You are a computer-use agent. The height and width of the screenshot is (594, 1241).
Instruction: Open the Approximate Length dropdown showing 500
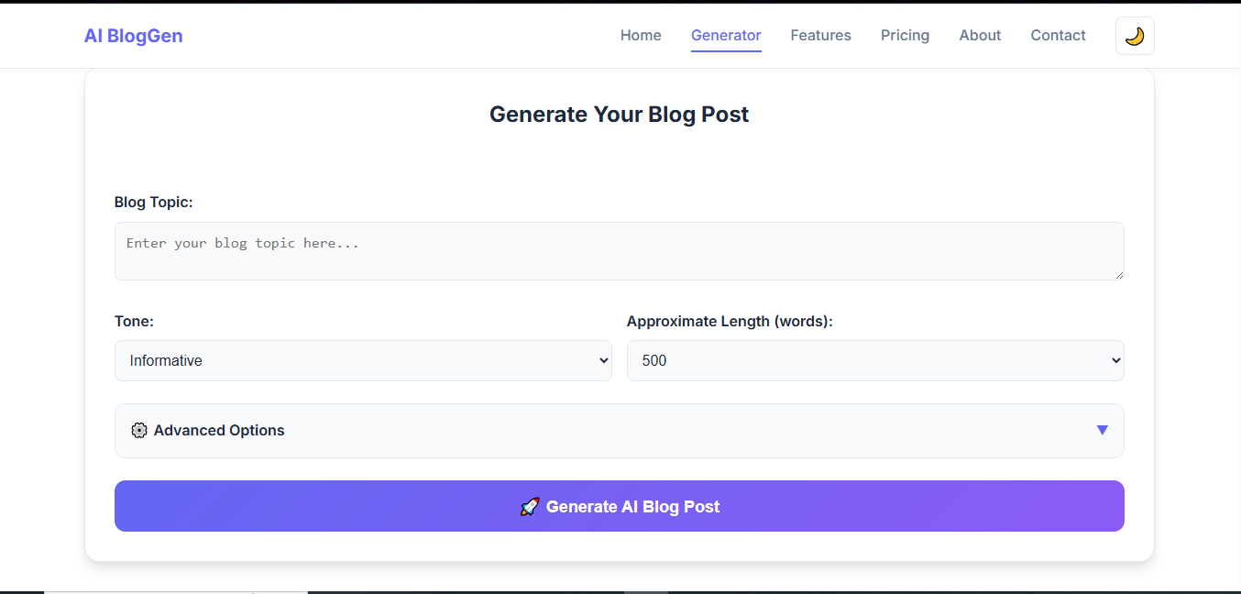click(875, 361)
